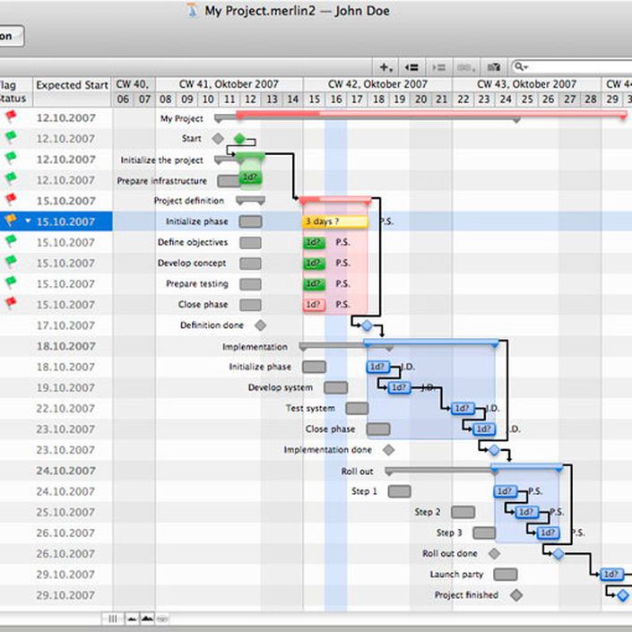
Task: Click the green flag for Define objectives
Action: [x=11, y=240]
